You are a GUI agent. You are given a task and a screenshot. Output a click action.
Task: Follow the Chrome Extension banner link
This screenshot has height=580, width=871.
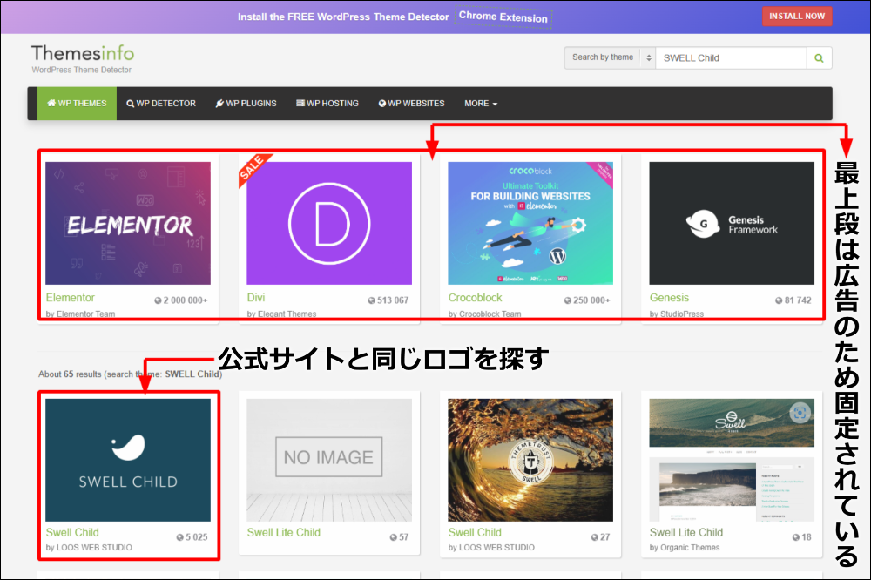(x=503, y=17)
